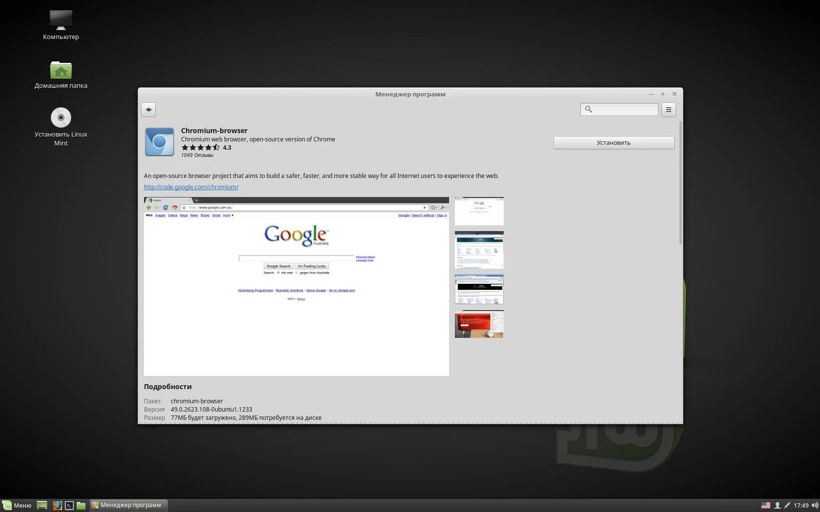The height and width of the screenshot is (512, 820).
Task: Focus the search field in Software Manager
Action: click(x=619, y=109)
